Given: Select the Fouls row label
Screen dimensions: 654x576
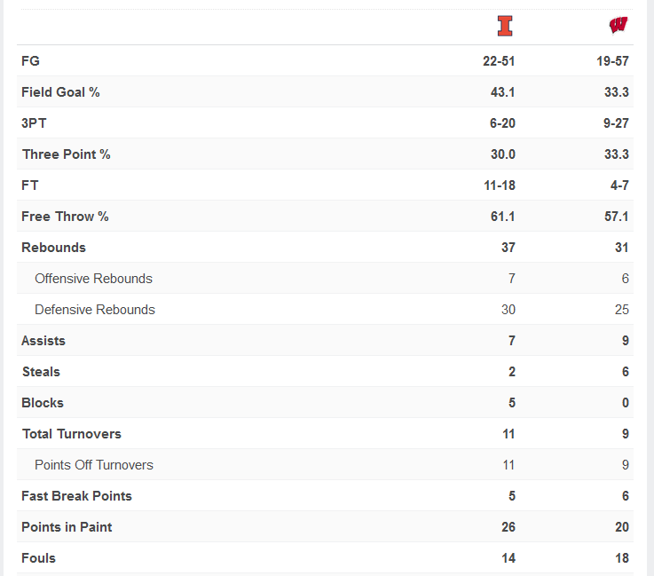Looking at the screenshot, I should tap(38, 558).
